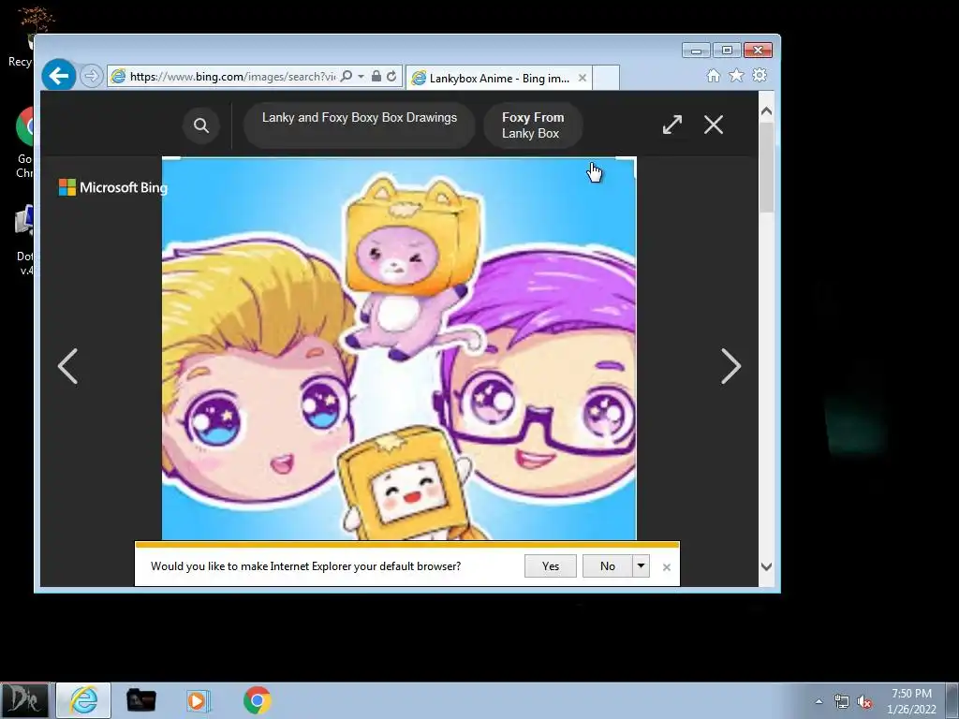This screenshot has width=959, height=719.
Task: Open IE Tools gear menu
Action: 760,75
